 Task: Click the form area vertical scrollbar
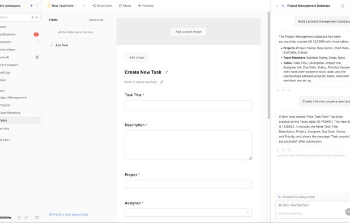[269, 65]
